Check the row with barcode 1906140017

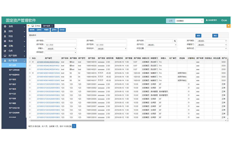[x=30, y=80]
